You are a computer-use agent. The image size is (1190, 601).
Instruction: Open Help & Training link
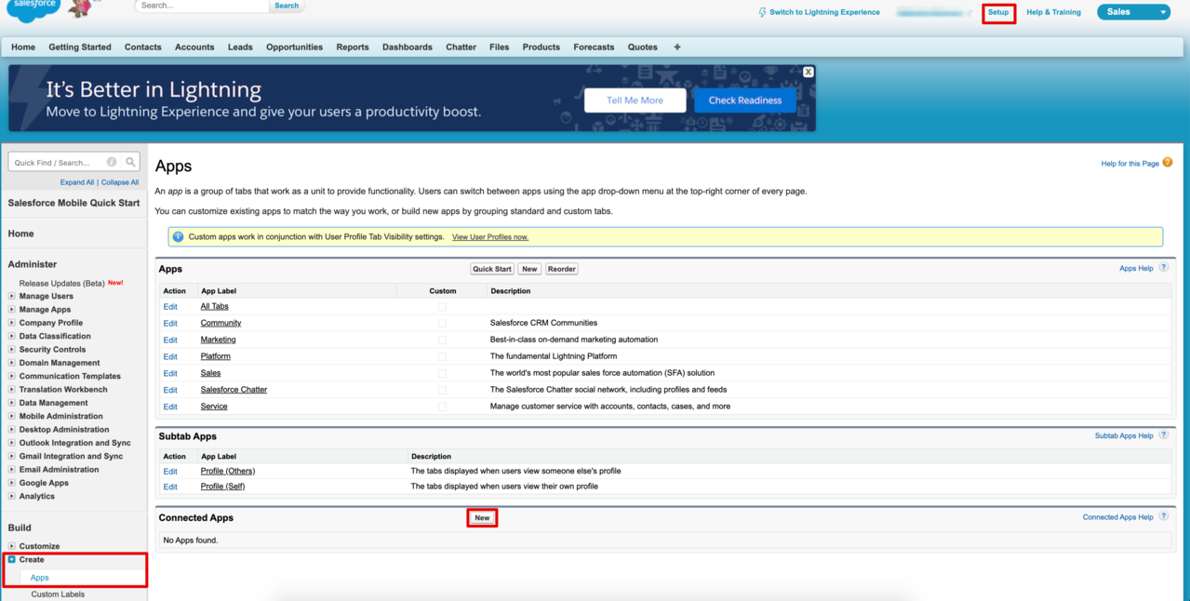(1053, 12)
